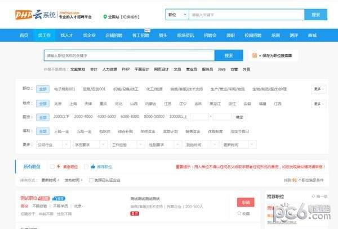338x229 pixels.
Task: Click the 收藏 star icon on the job listing
Action: pos(238,214)
